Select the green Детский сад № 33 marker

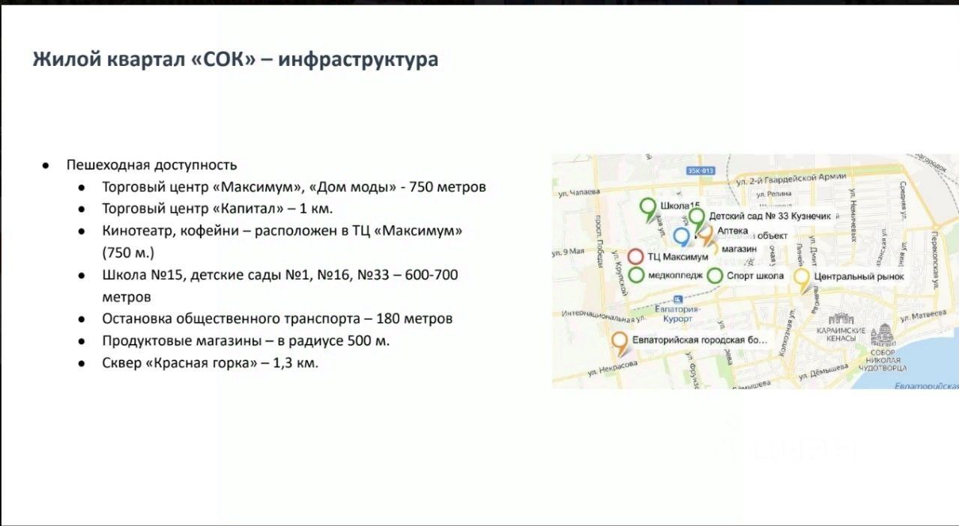click(x=698, y=219)
